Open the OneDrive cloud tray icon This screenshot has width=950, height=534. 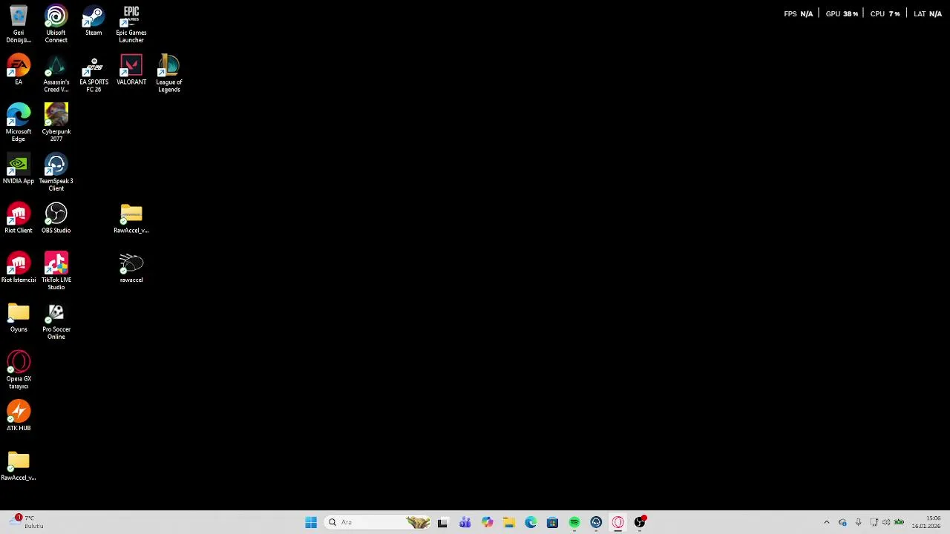click(x=842, y=523)
